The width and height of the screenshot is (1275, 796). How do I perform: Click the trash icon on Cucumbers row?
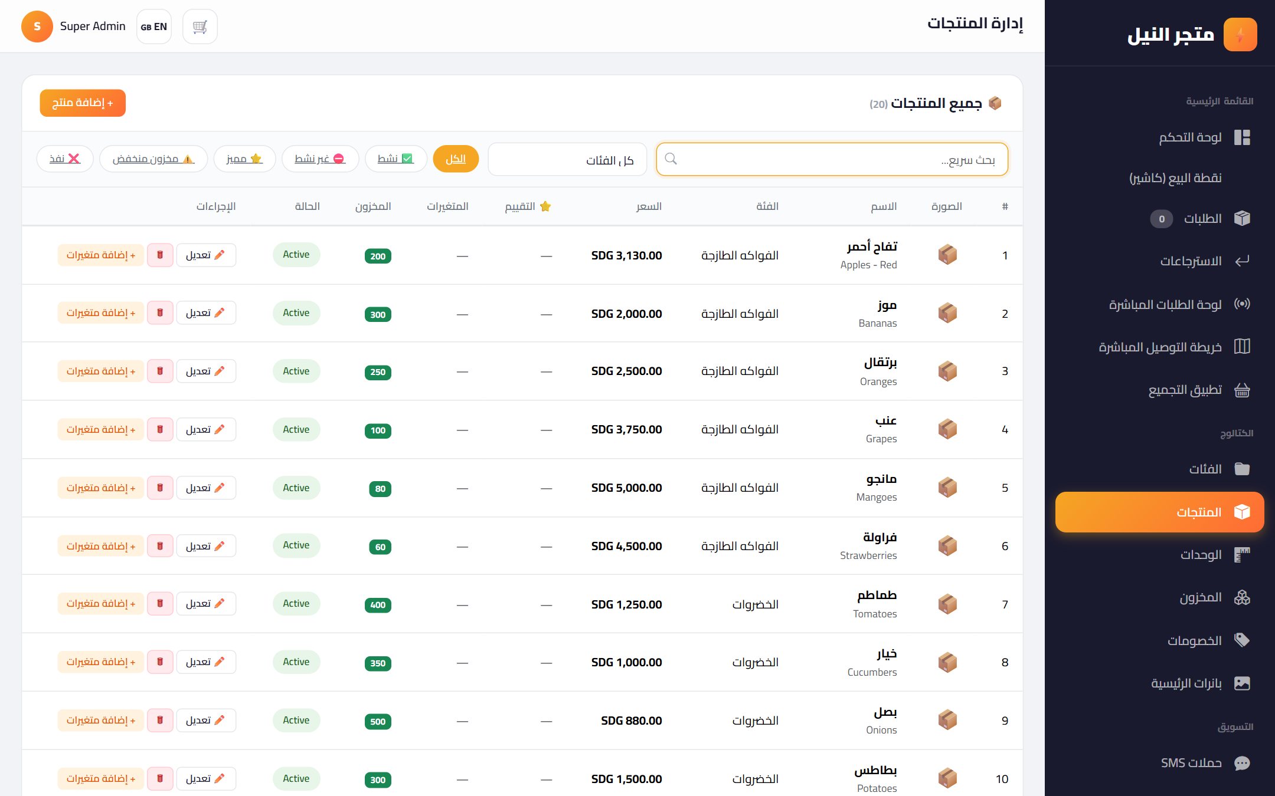(160, 662)
